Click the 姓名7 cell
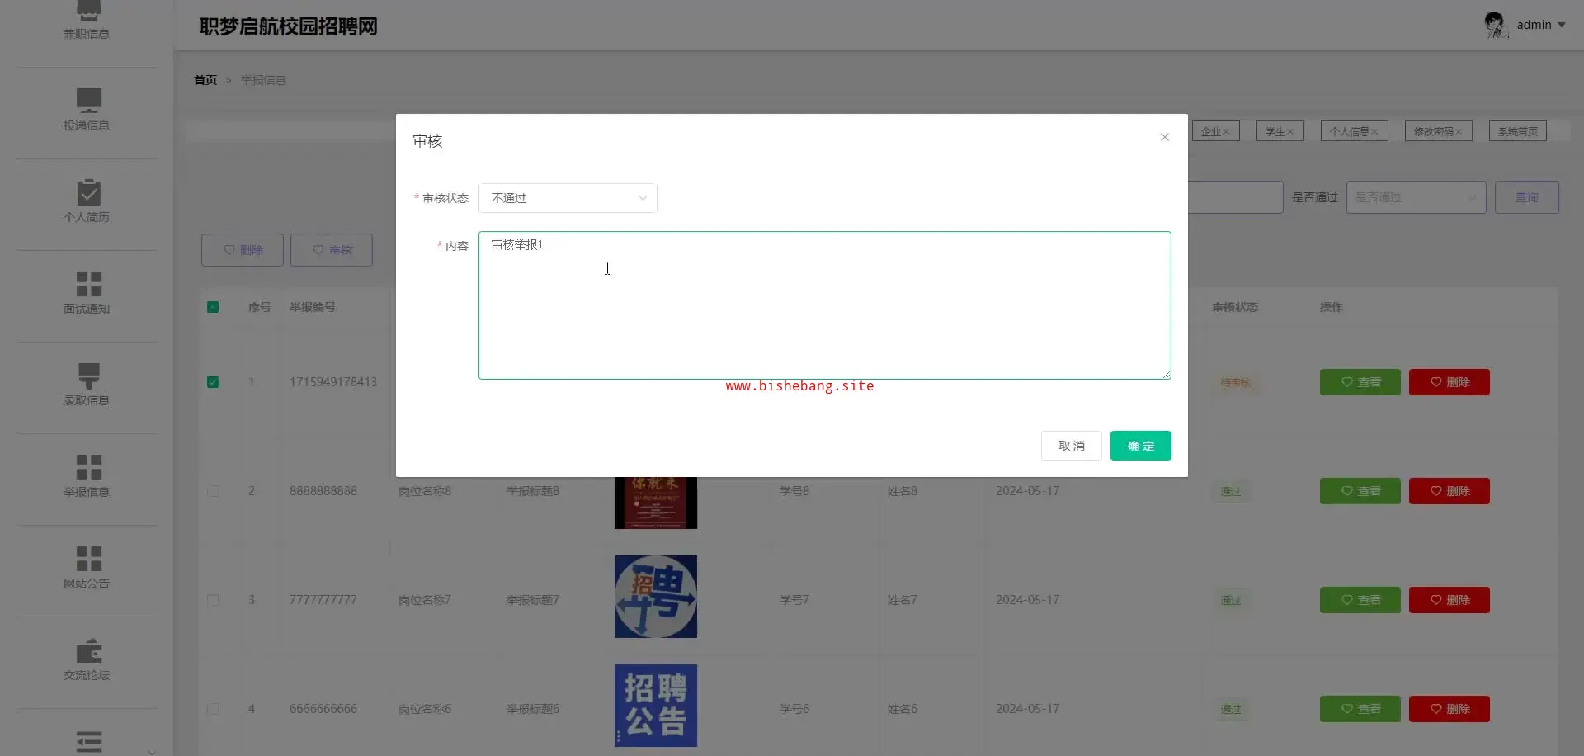Viewport: 1584px width, 756px height. pos(903,600)
